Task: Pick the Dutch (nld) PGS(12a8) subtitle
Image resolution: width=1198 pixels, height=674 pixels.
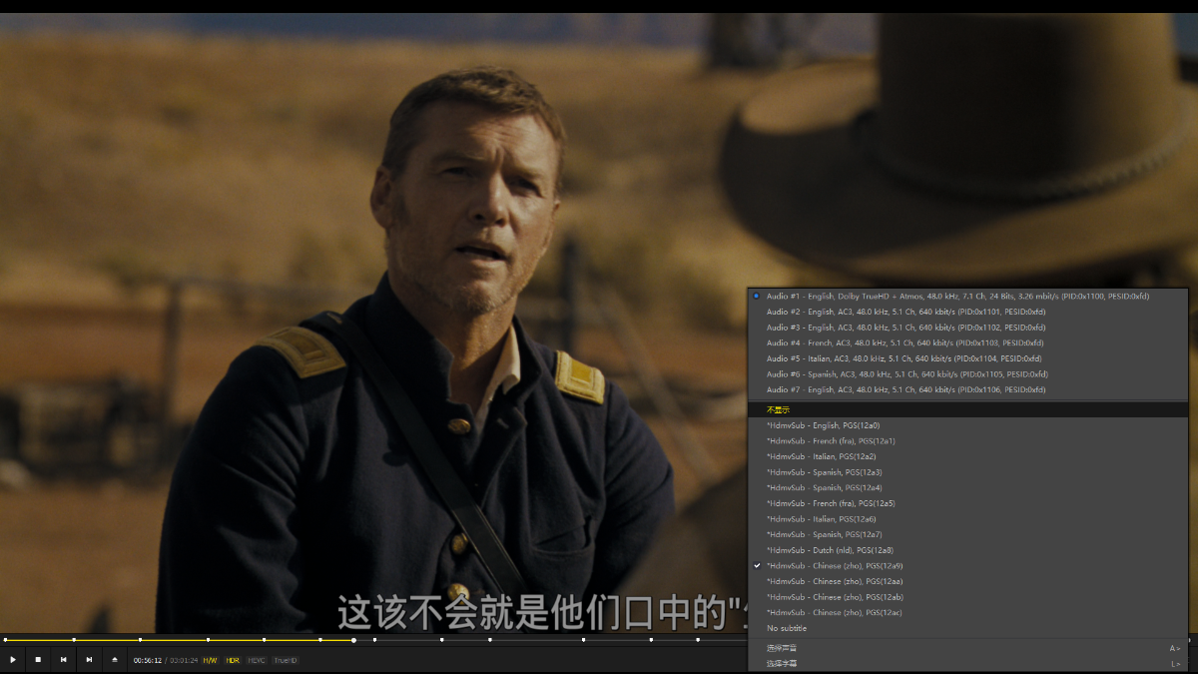Action: click(829, 550)
